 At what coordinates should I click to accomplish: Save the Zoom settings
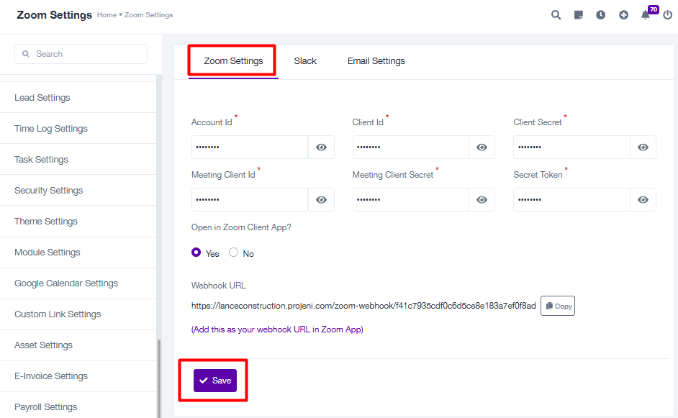(215, 381)
